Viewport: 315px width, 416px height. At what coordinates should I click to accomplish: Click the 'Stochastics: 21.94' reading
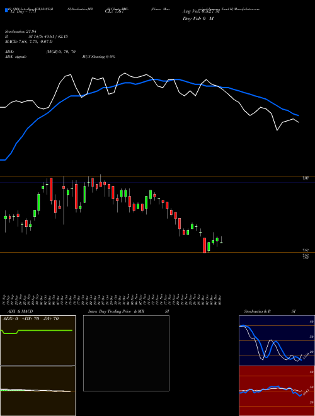tap(21, 32)
